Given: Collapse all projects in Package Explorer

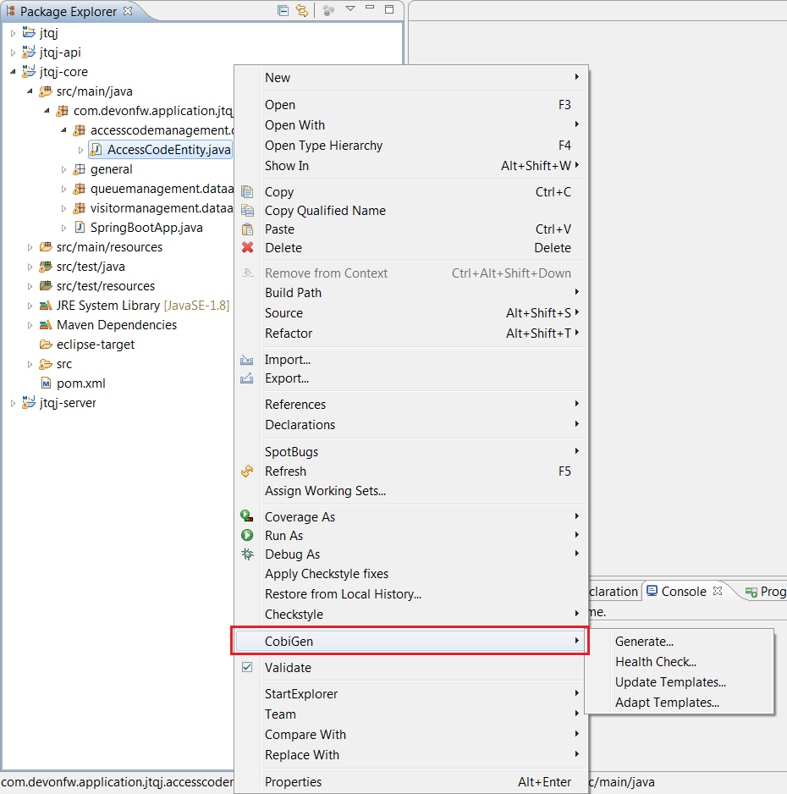Looking at the screenshot, I should pyautogui.click(x=283, y=11).
